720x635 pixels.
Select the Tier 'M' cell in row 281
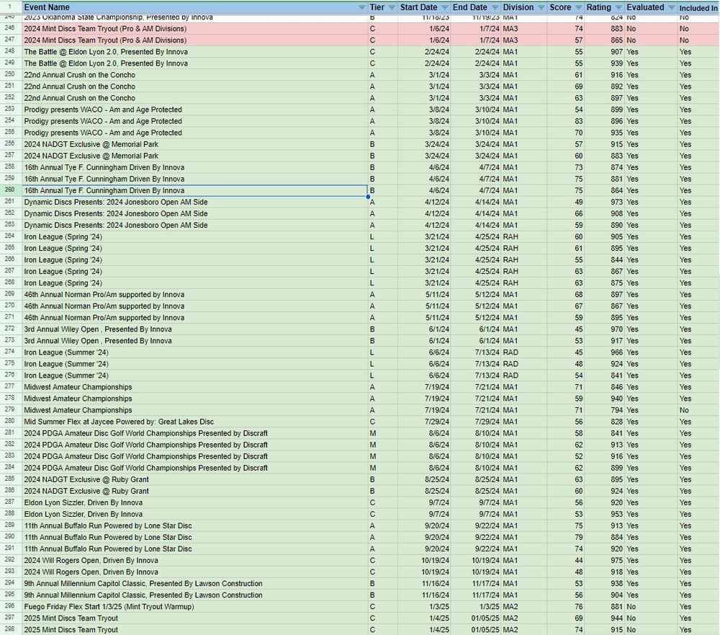point(382,433)
